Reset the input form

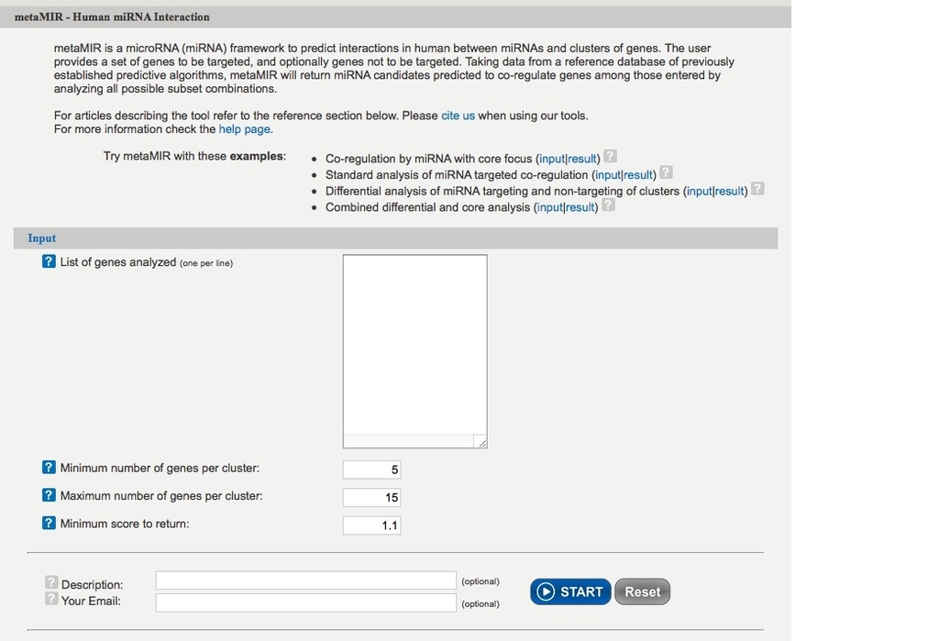pyautogui.click(x=642, y=591)
